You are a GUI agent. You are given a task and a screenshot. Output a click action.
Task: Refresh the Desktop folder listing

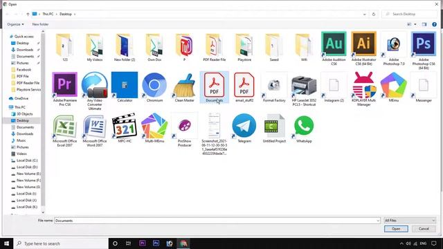(x=374, y=14)
